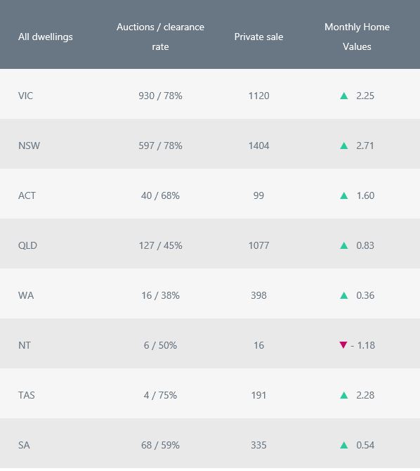Viewport: 420px width, 471px height.
Task: Click the green up arrow in VIC row
Action: (343, 96)
